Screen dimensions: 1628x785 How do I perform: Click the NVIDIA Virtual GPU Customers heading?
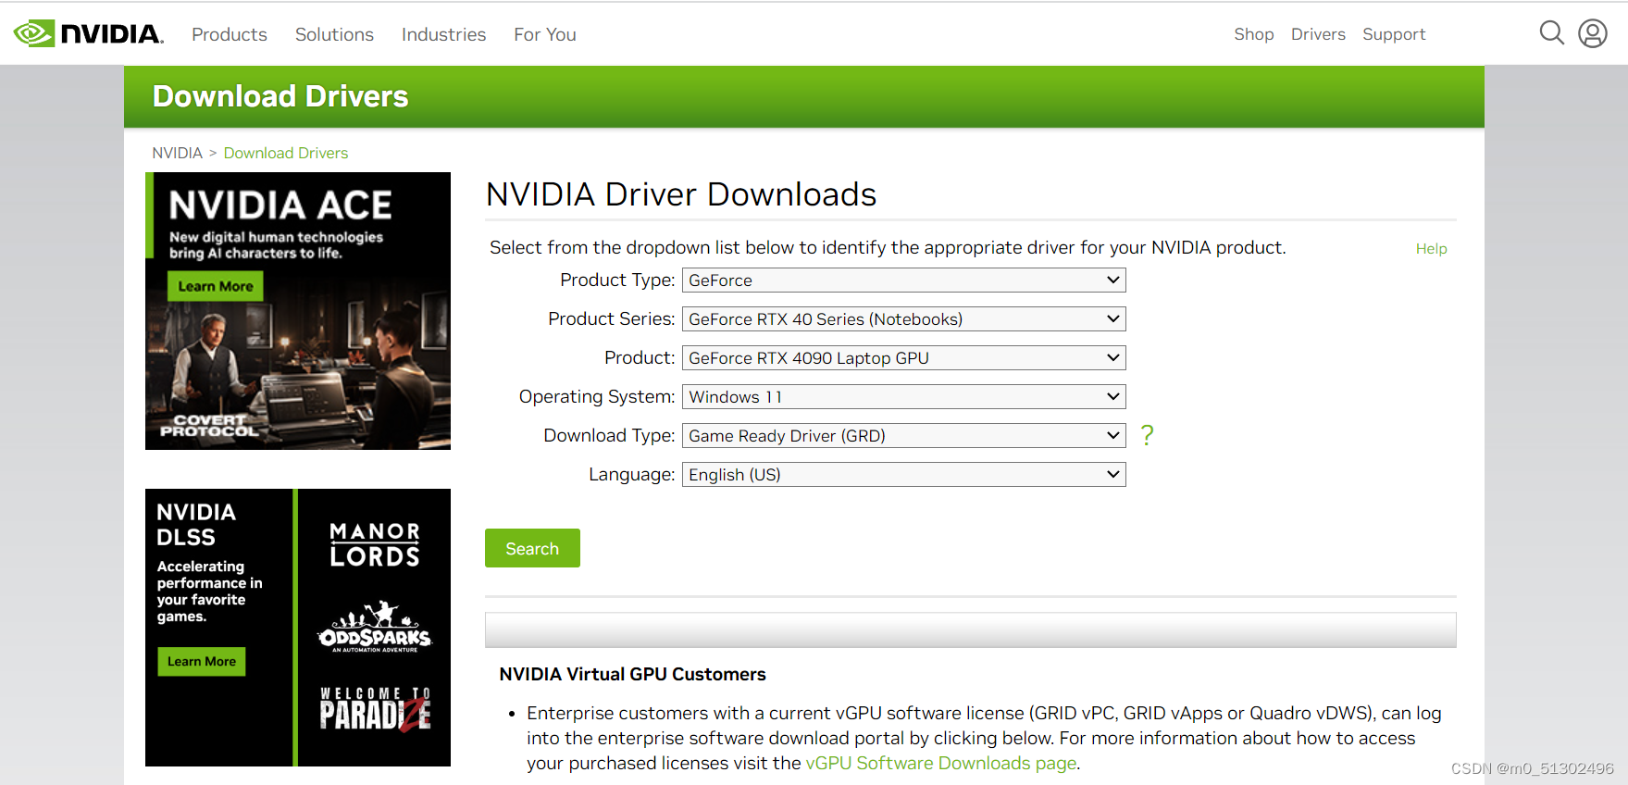(x=632, y=674)
